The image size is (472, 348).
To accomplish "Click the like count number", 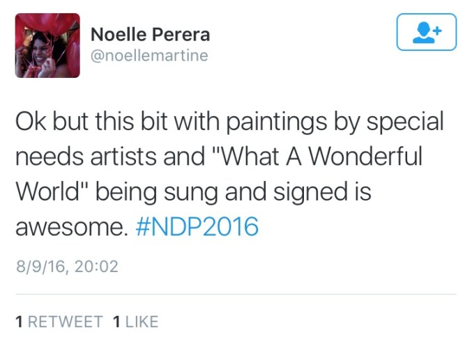I will tap(116, 322).
